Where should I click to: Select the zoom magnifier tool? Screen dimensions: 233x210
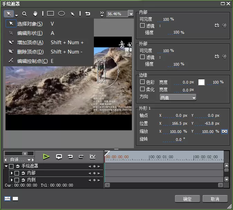25,14
